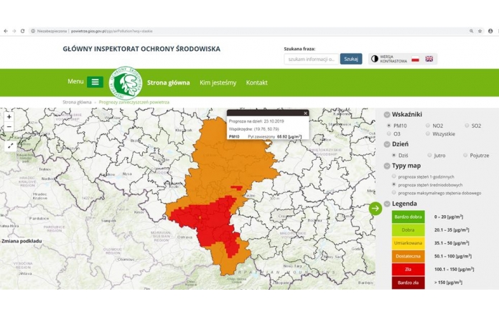This screenshot has width=499, height=317.
Task: Close the forecast popup with X
Action: [x=305, y=113]
